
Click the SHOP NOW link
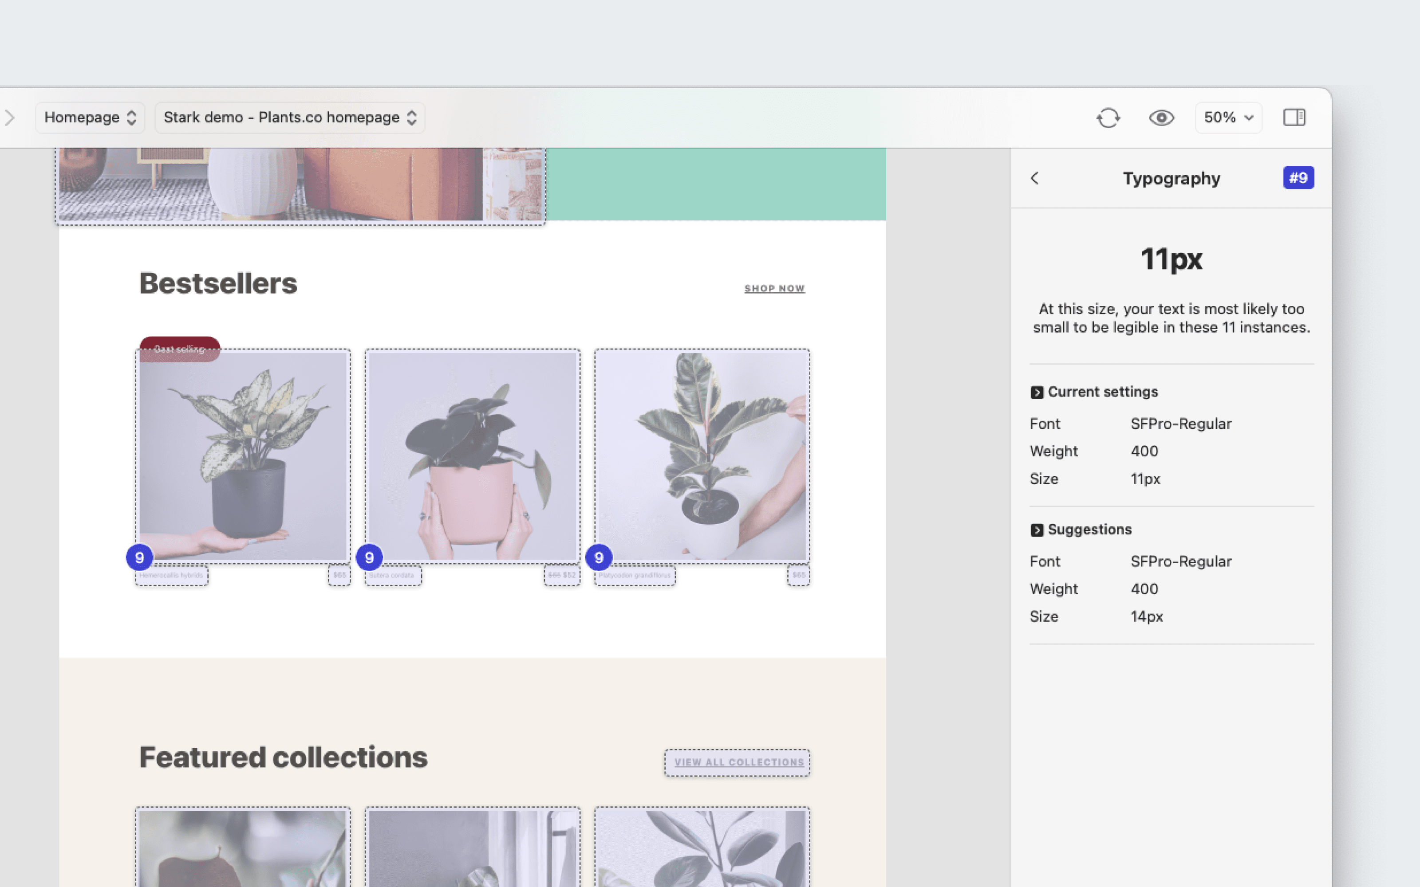[774, 289]
